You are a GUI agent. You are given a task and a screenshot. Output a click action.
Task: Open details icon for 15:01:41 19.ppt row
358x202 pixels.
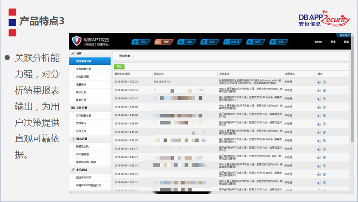tap(319, 90)
